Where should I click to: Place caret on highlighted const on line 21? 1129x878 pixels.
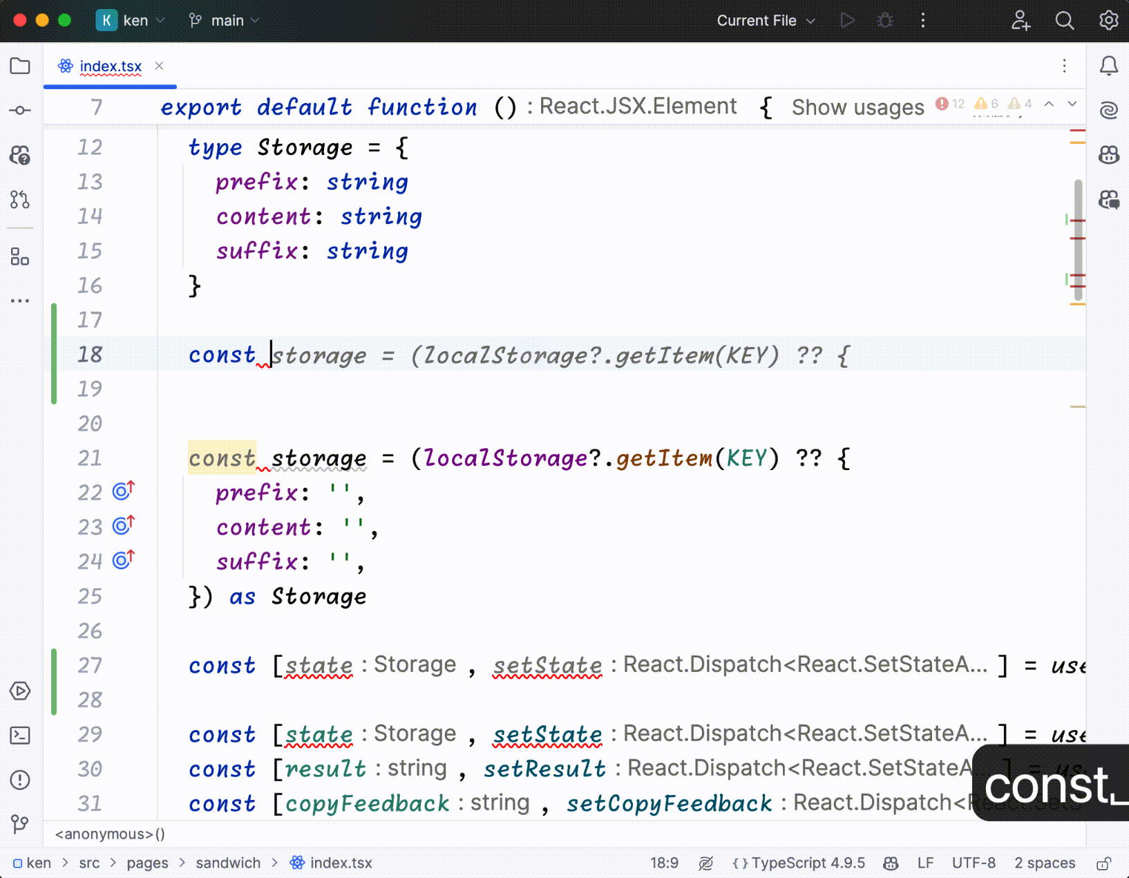click(x=222, y=458)
